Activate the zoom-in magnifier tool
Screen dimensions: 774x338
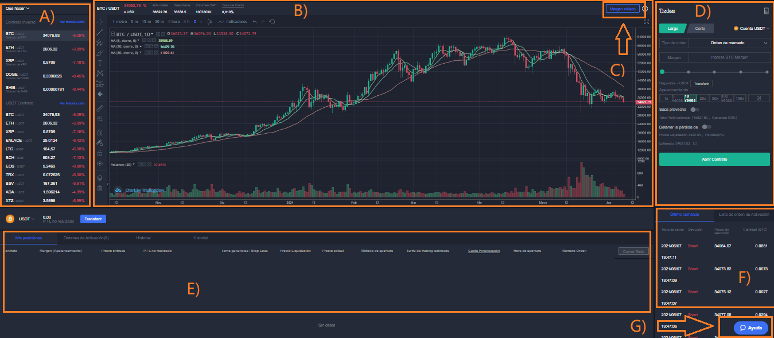click(x=100, y=119)
